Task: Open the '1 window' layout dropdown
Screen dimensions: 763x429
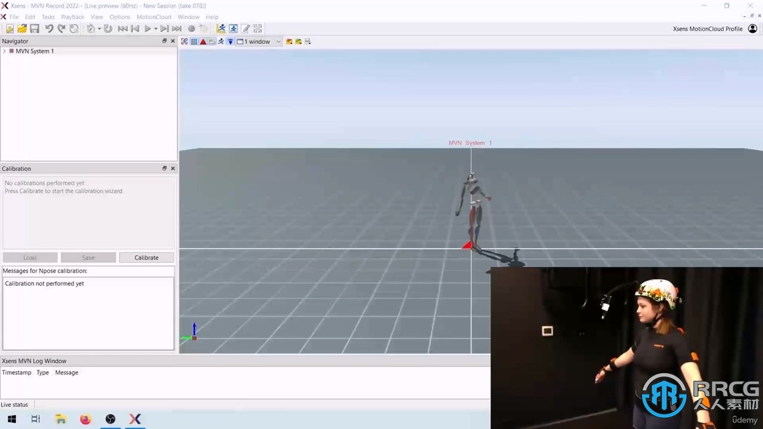Action: (259, 42)
